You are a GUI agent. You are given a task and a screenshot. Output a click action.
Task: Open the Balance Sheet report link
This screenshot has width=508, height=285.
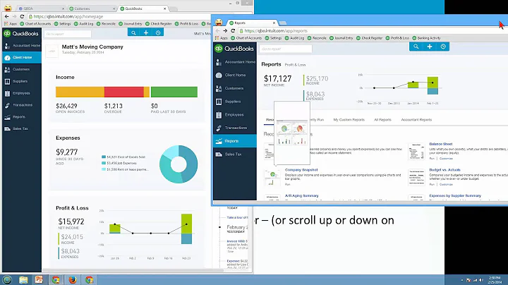pos(440,144)
